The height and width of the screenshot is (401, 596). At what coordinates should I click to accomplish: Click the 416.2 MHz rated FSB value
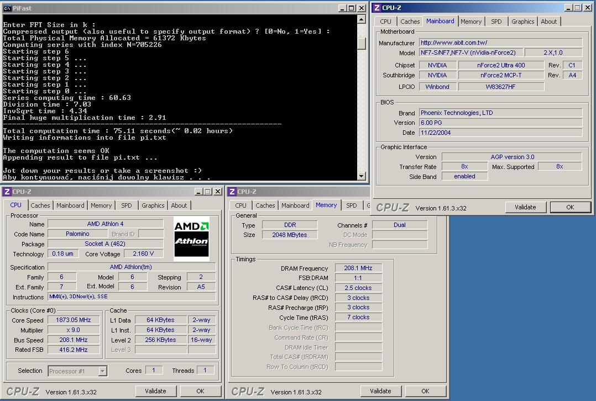coord(74,350)
